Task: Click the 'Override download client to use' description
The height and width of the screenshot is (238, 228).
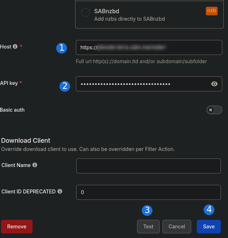Action: (88, 149)
